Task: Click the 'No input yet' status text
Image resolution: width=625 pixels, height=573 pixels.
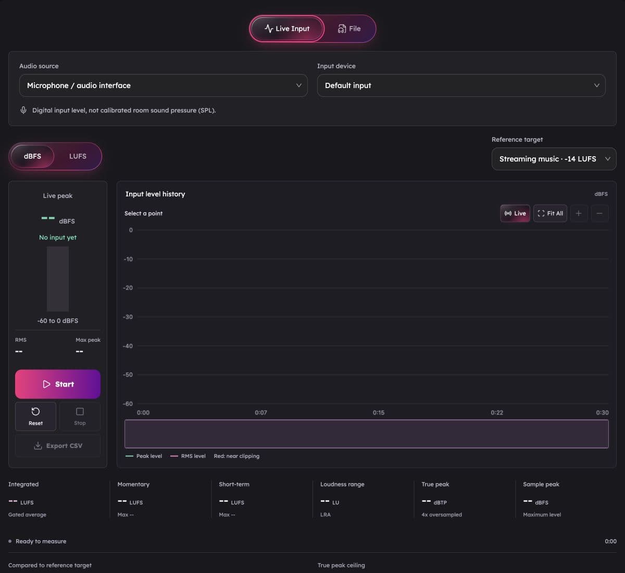Action: [58, 238]
